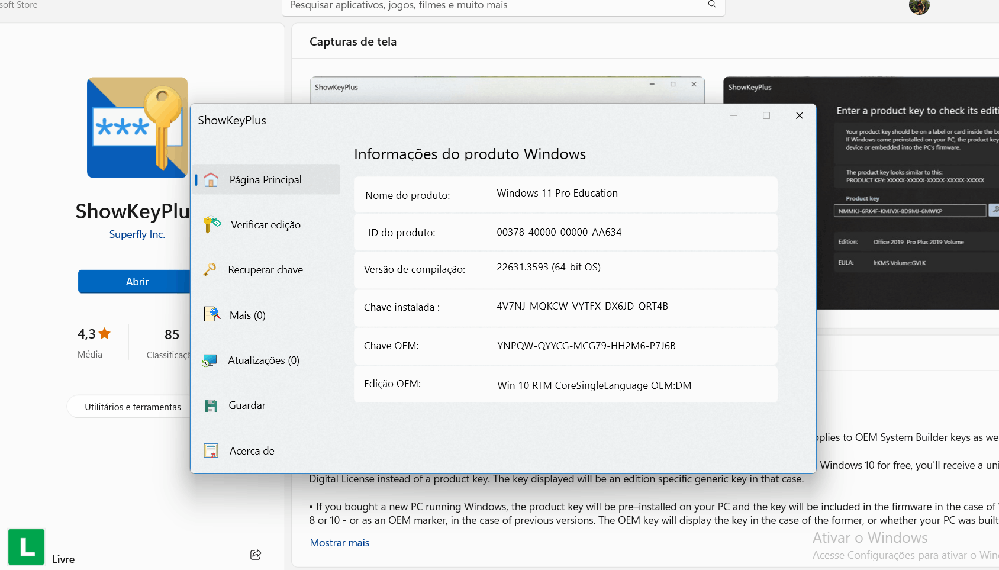999x570 pixels.
Task: Click the search magnifier in Store bar
Action: [712, 5]
